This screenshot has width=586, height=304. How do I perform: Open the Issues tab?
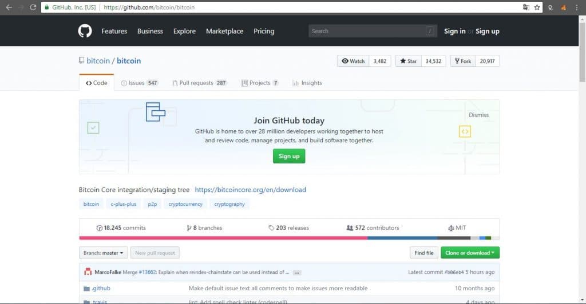pos(140,83)
